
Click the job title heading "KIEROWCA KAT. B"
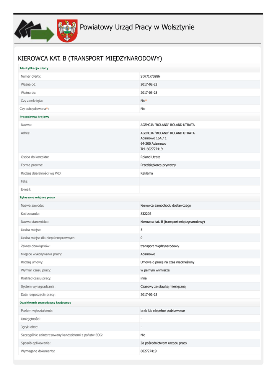tap(90, 58)
